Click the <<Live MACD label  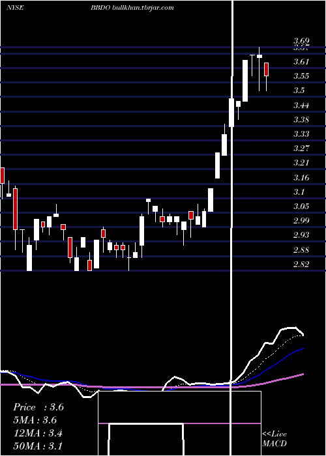pyautogui.click(x=274, y=438)
